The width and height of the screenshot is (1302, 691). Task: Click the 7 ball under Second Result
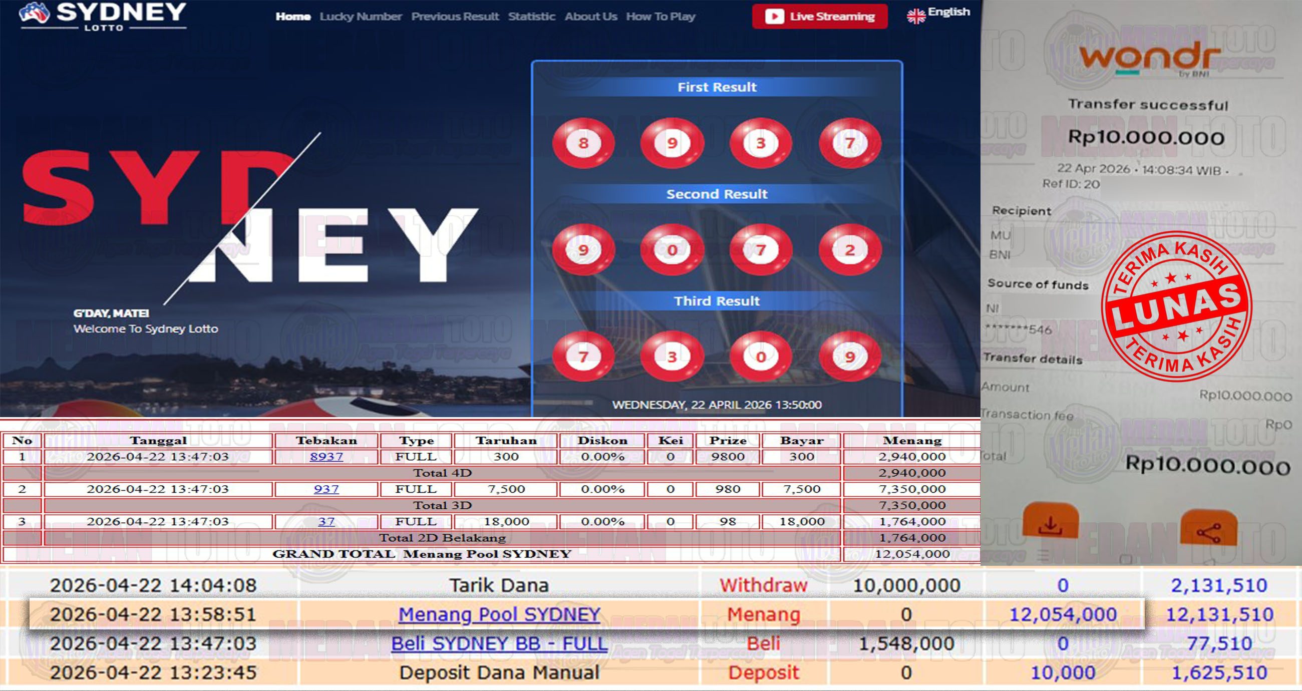tap(761, 250)
